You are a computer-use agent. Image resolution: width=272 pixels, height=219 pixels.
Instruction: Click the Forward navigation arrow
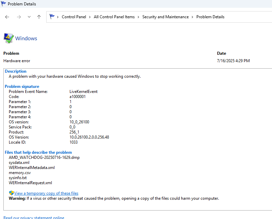19,17
